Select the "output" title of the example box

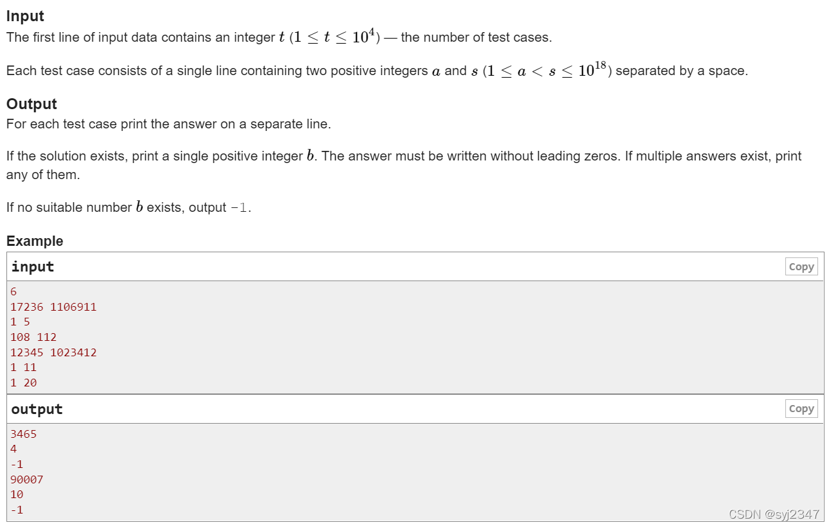37,410
